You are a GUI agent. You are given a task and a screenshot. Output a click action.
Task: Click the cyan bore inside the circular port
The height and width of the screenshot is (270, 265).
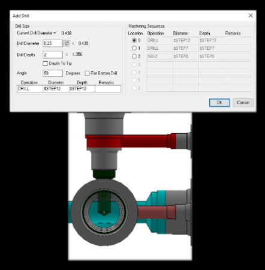click(x=104, y=212)
